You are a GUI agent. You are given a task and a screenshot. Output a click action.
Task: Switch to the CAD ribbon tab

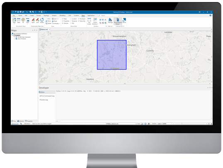point(70,15)
